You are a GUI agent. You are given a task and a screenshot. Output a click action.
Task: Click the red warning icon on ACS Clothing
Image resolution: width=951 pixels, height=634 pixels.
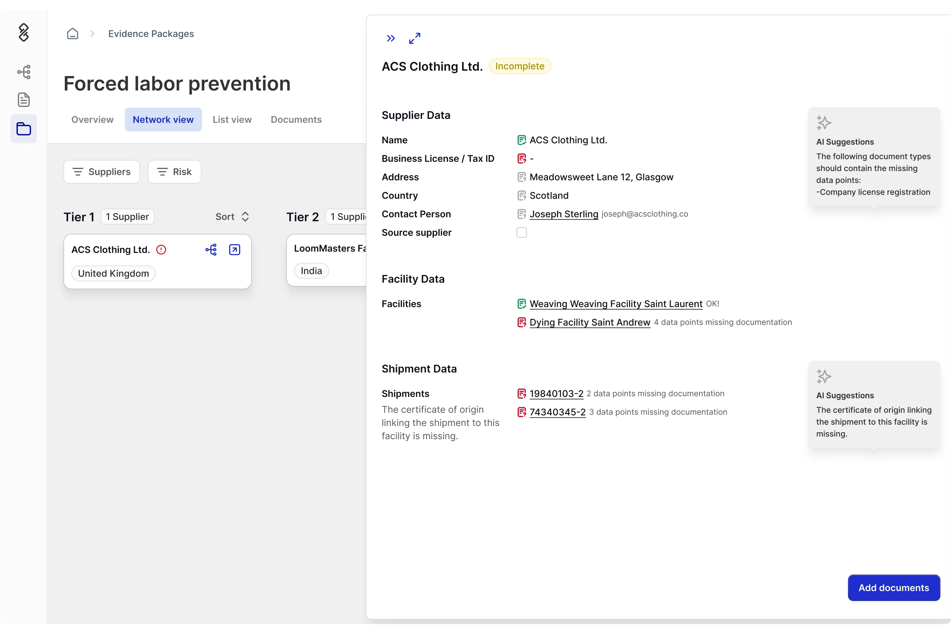click(161, 250)
